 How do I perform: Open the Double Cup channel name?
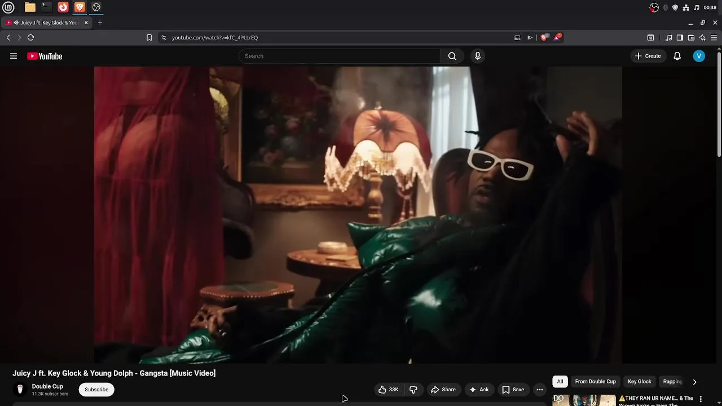point(47,386)
